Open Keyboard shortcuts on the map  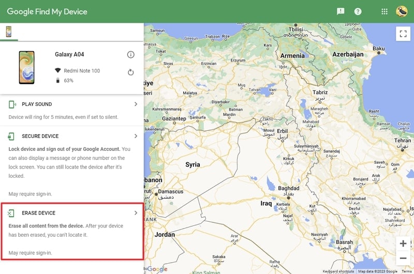(x=338, y=271)
